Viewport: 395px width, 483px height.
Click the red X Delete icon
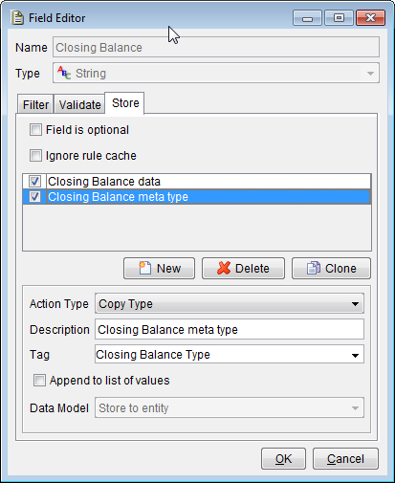[224, 268]
